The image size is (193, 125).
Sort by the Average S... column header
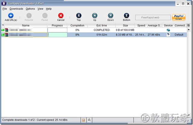(x=155, y=26)
